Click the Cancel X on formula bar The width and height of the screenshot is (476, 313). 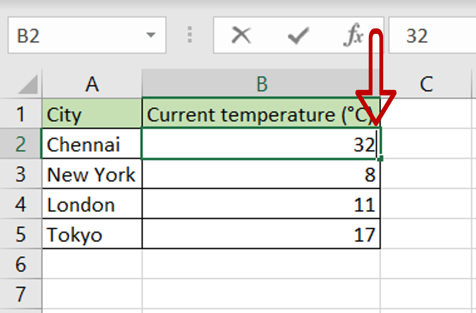point(241,35)
